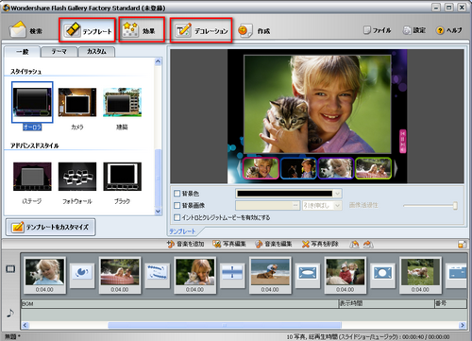Click 音楽を編集 in the timeline toolbar
Image resolution: width=472 pixels, height=341 pixels.
(274, 244)
